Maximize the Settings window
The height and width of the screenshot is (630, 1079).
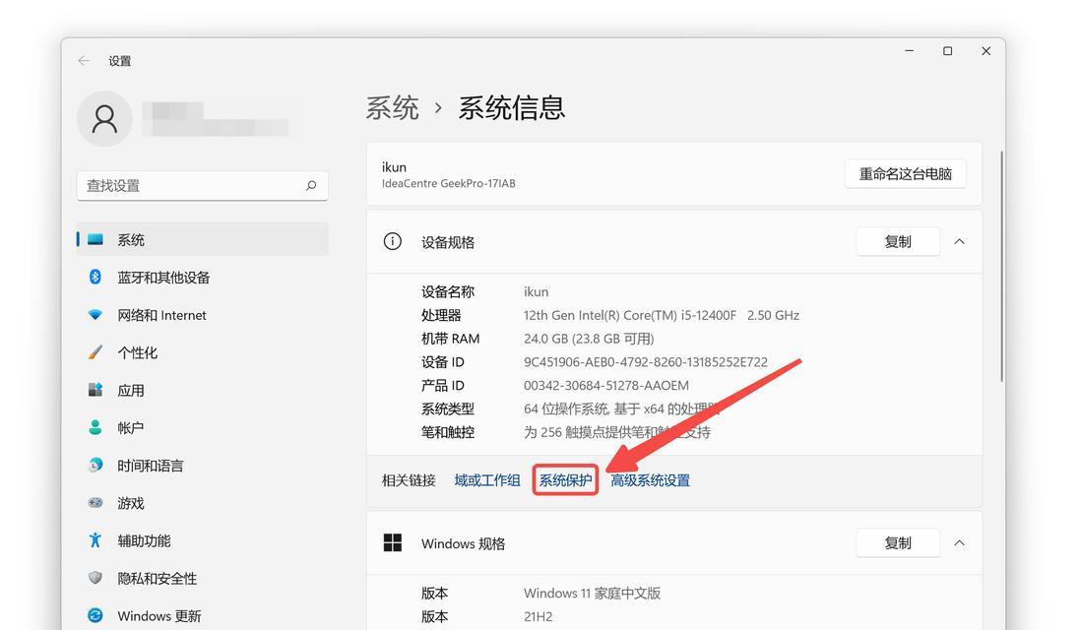(947, 51)
